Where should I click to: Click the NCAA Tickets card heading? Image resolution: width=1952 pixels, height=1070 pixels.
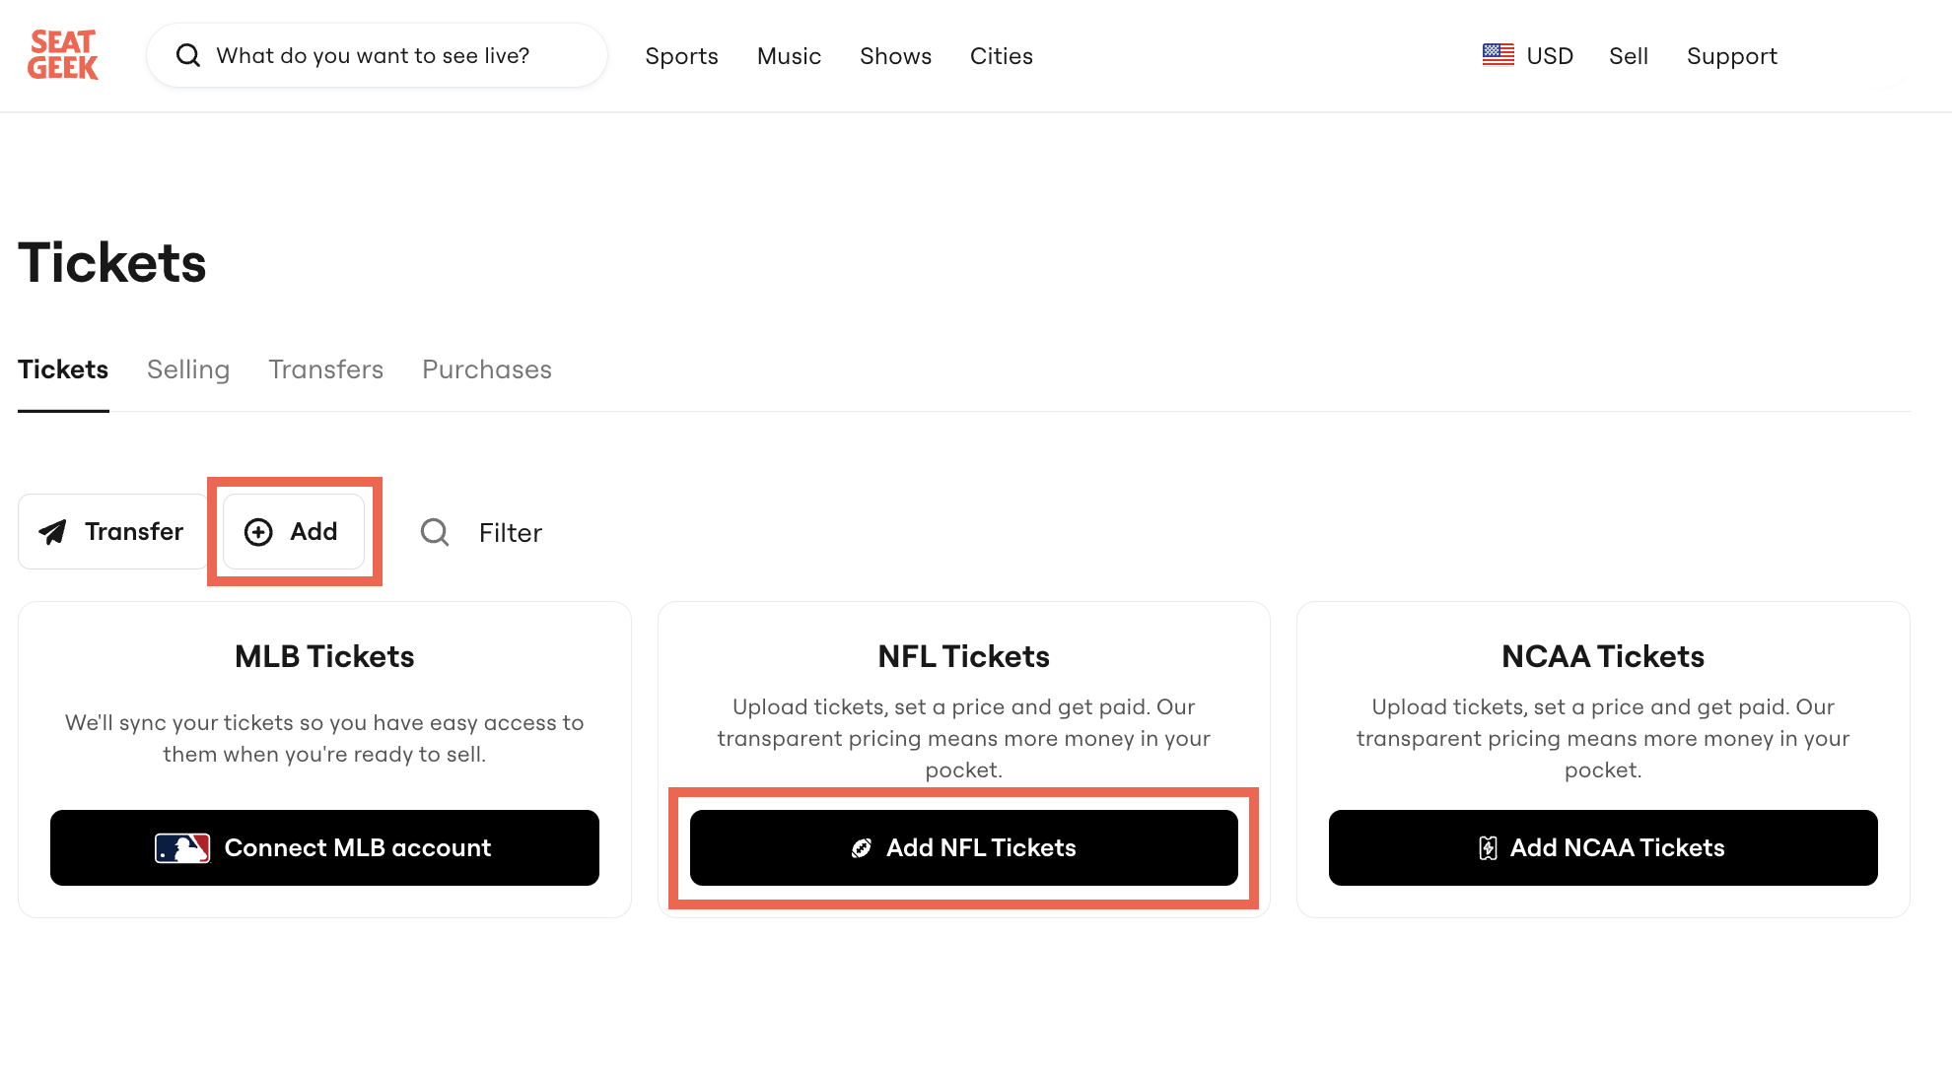pyautogui.click(x=1603, y=656)
